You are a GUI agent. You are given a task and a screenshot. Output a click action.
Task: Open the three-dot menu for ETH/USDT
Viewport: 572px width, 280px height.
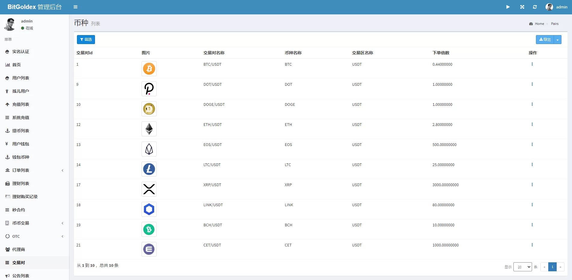point(532,124)
